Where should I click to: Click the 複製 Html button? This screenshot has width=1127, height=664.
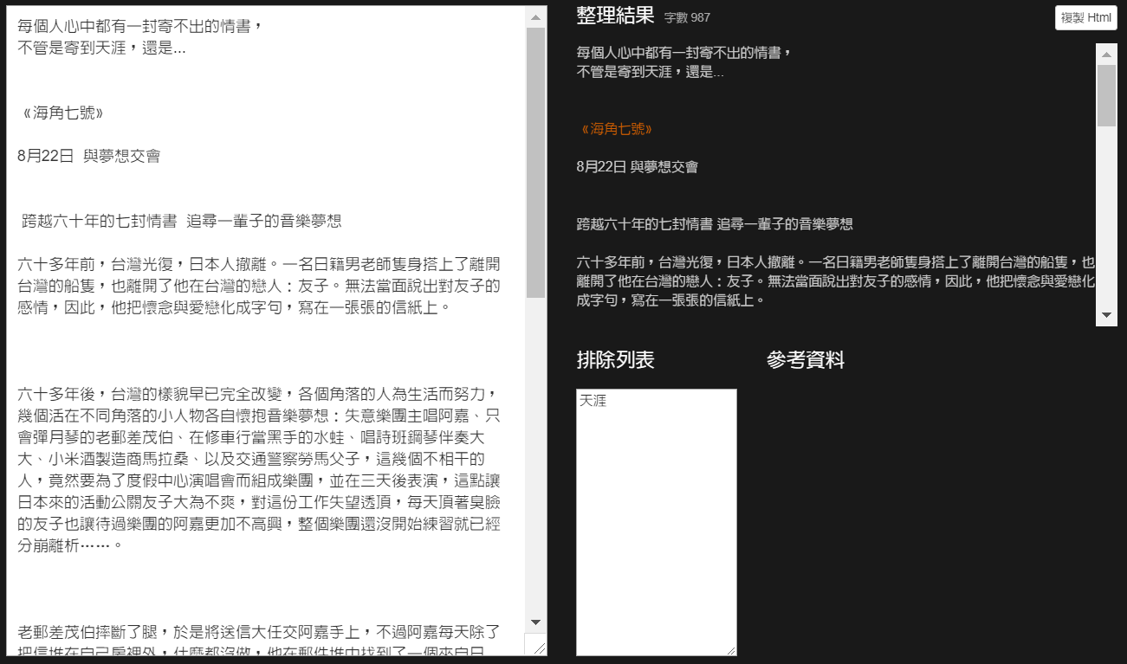click(1085, 17)
